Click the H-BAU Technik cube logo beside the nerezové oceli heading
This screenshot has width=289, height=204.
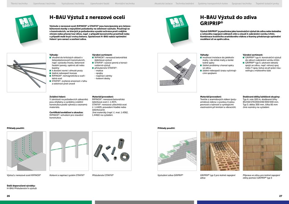click(x=27, y=29)
